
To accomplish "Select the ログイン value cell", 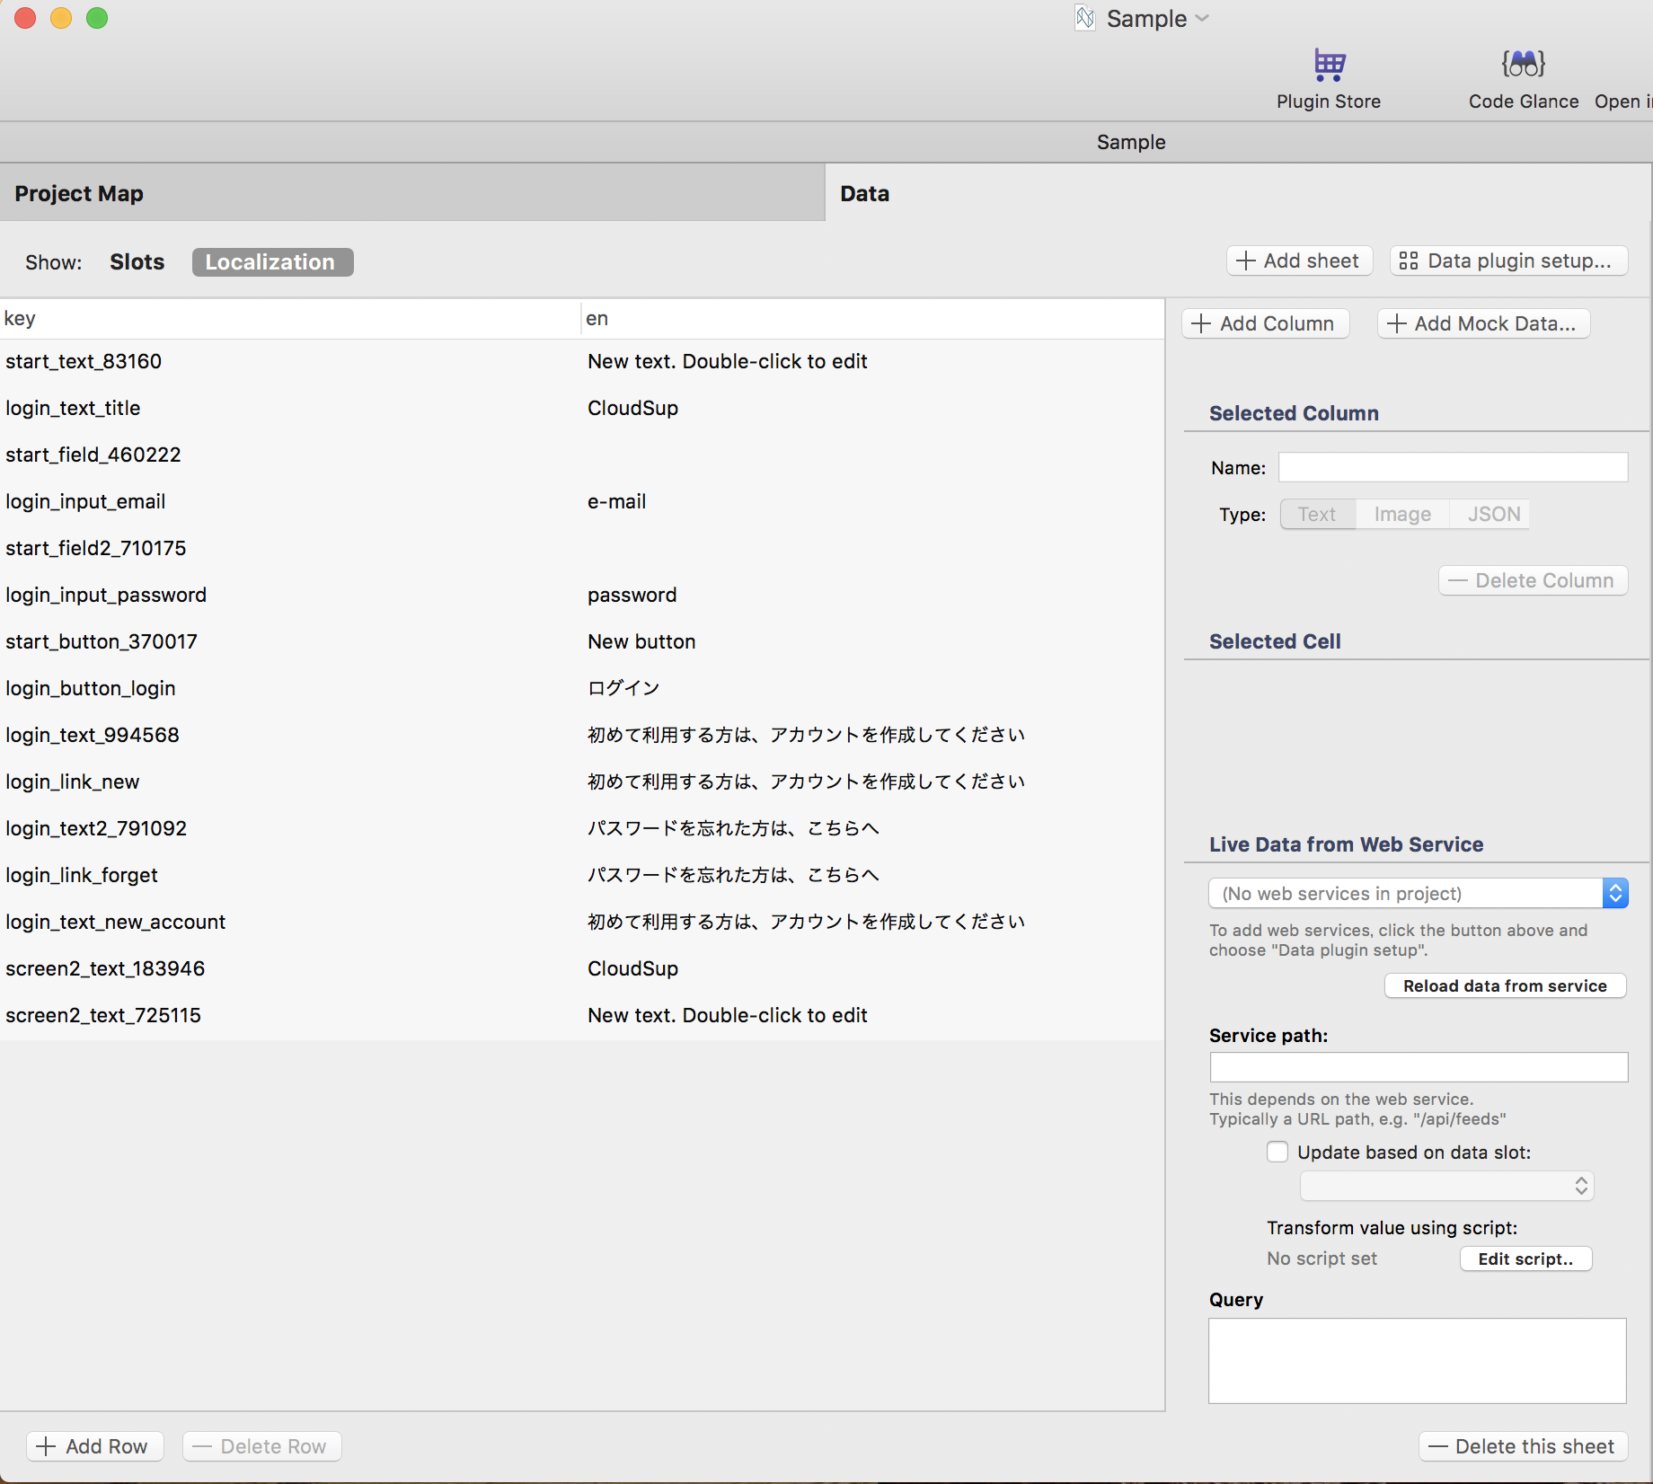I will coord(623,688).
